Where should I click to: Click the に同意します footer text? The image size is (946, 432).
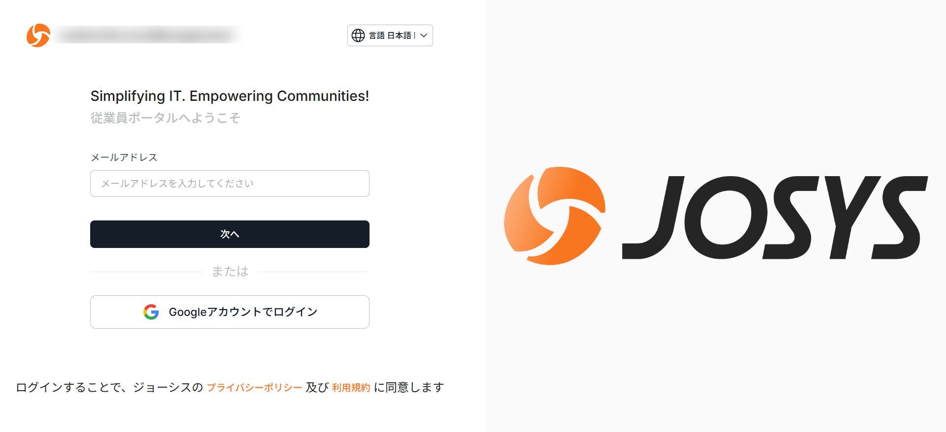(409, 388)
